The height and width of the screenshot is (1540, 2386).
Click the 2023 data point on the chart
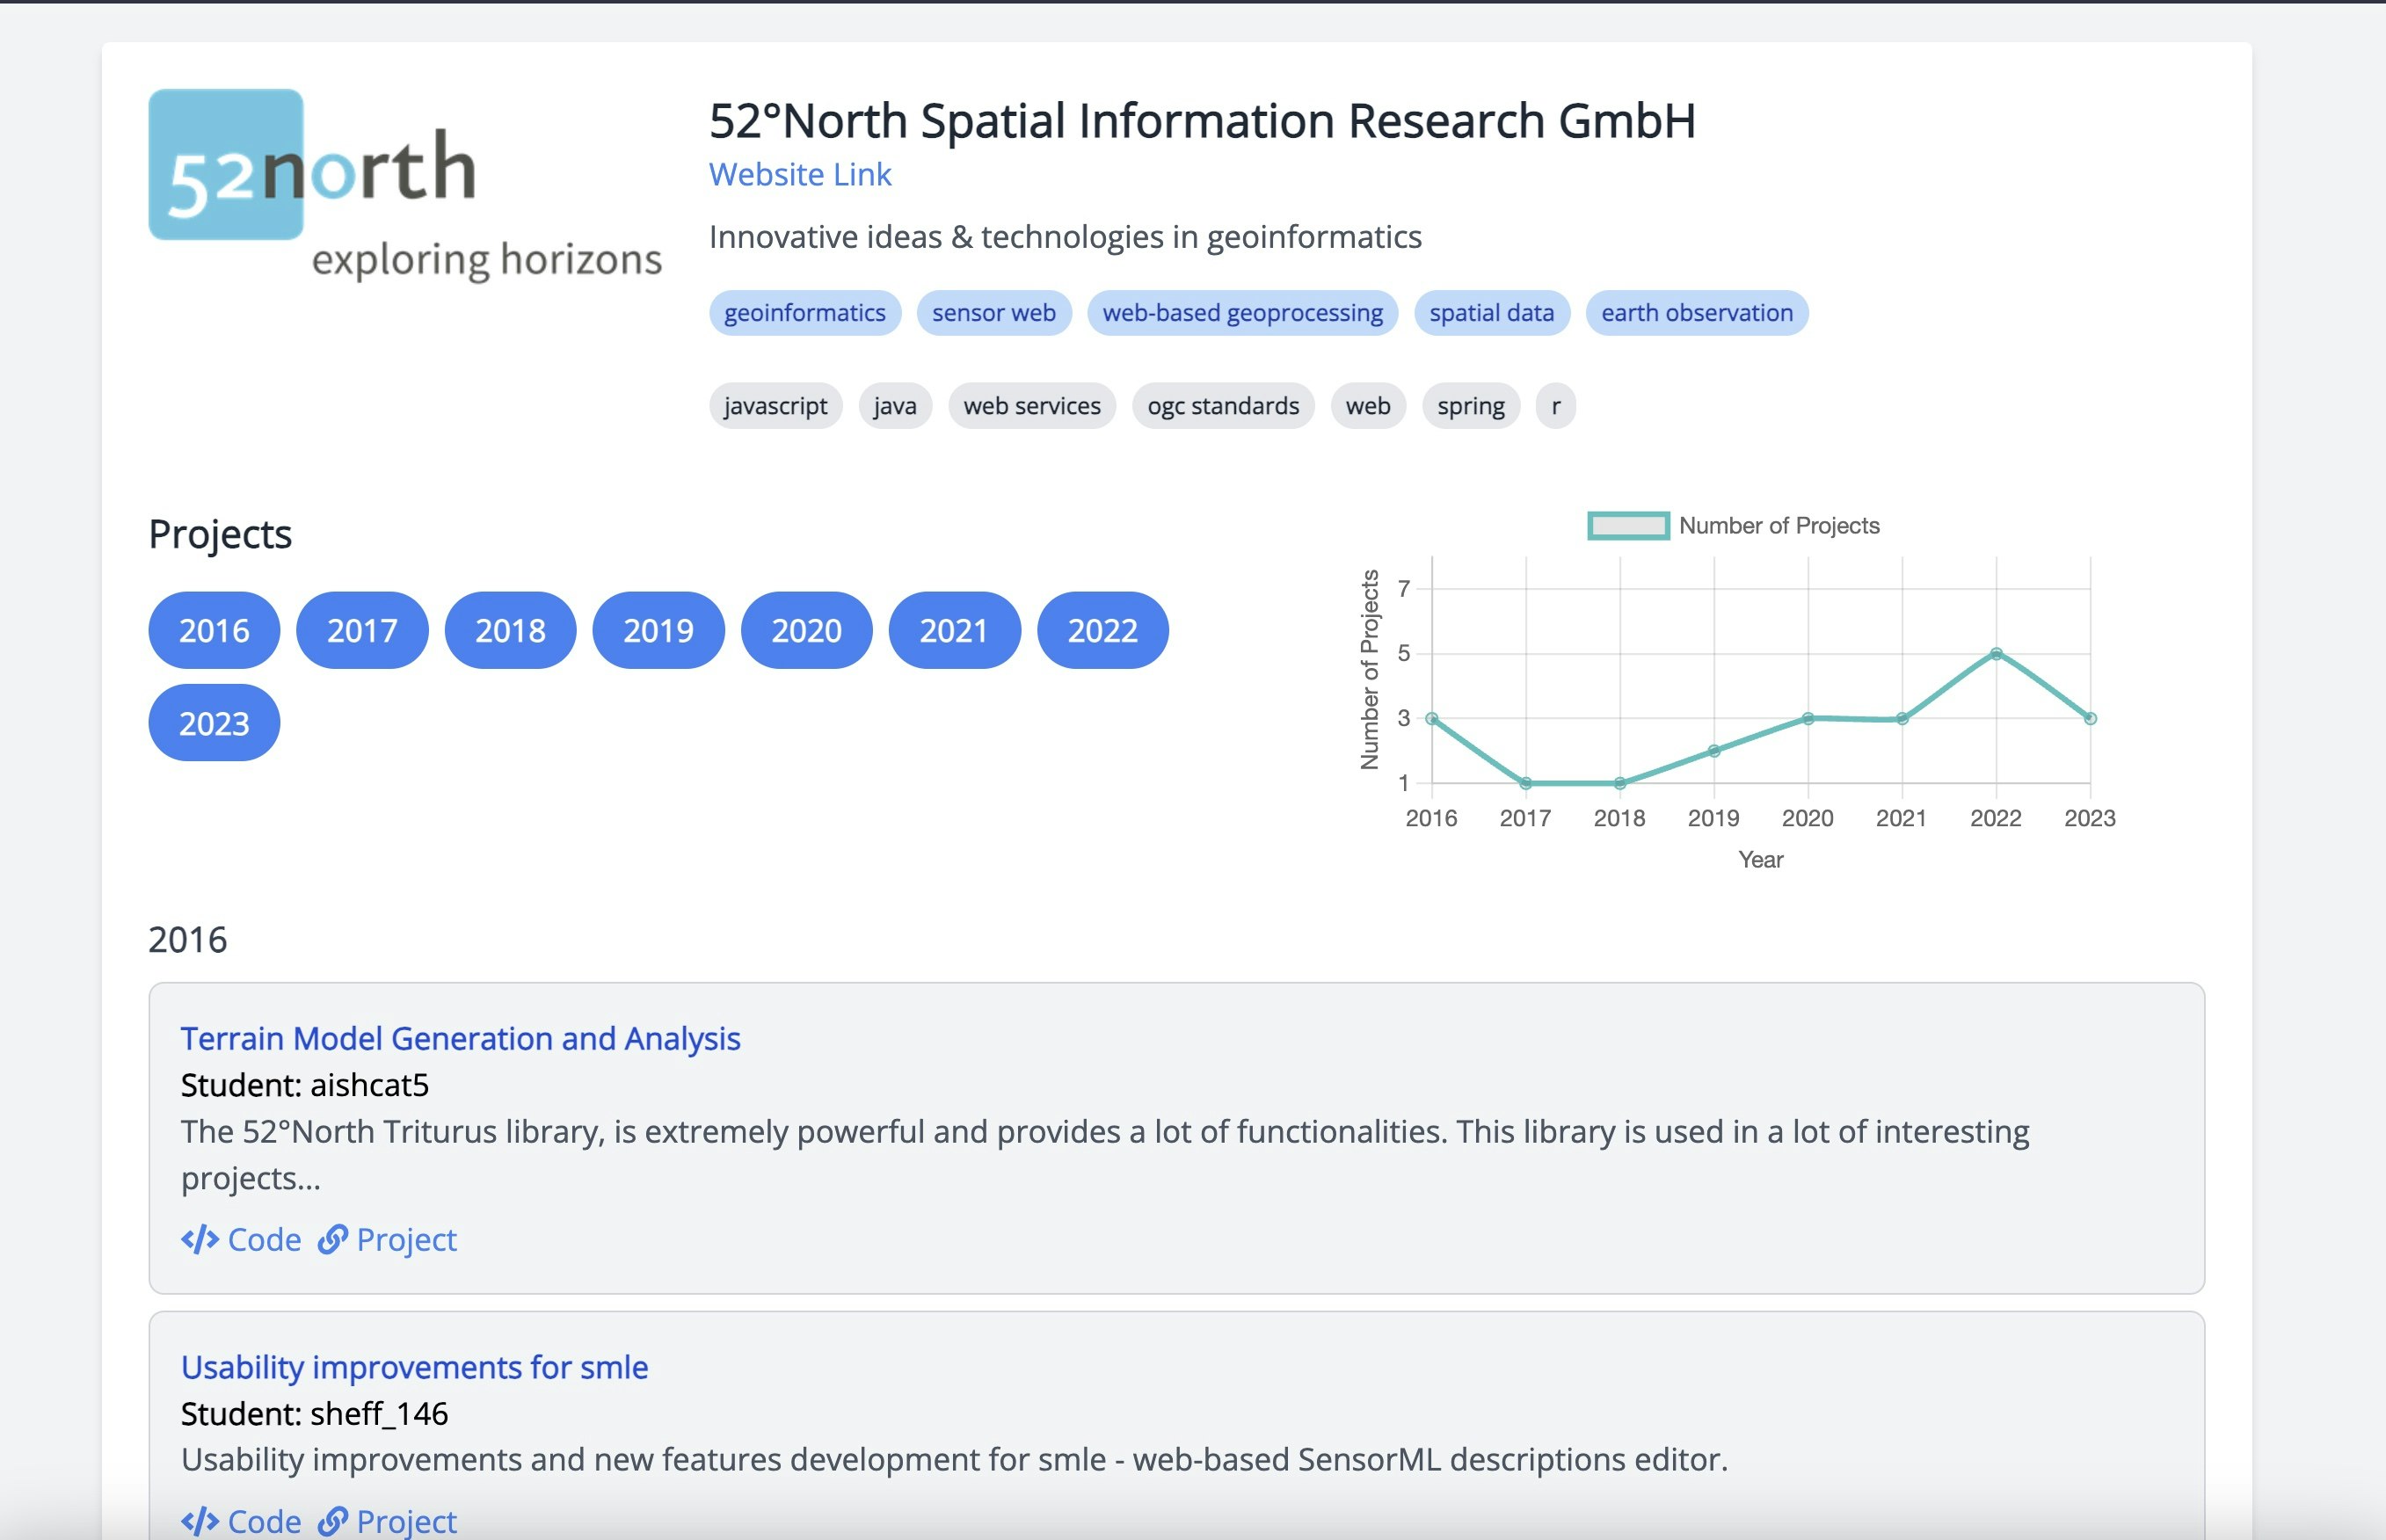coord(2090,719)
